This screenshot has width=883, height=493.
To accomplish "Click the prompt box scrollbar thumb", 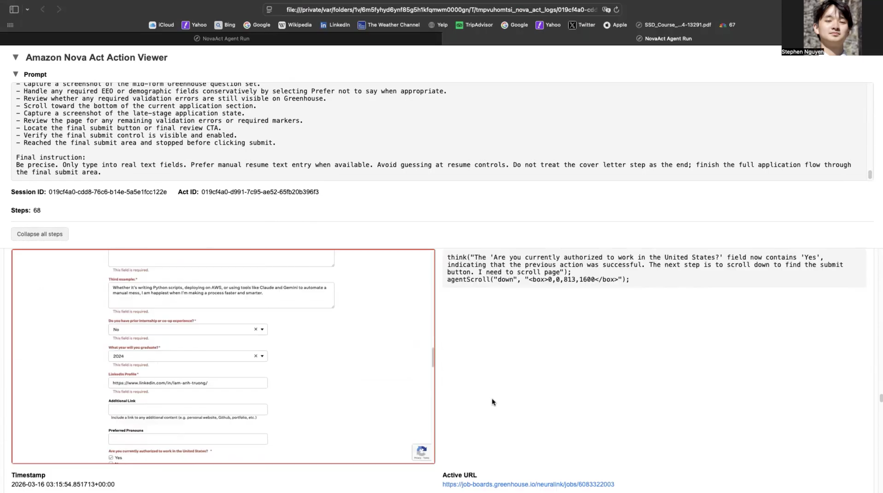I will click(x=869, y=174).
